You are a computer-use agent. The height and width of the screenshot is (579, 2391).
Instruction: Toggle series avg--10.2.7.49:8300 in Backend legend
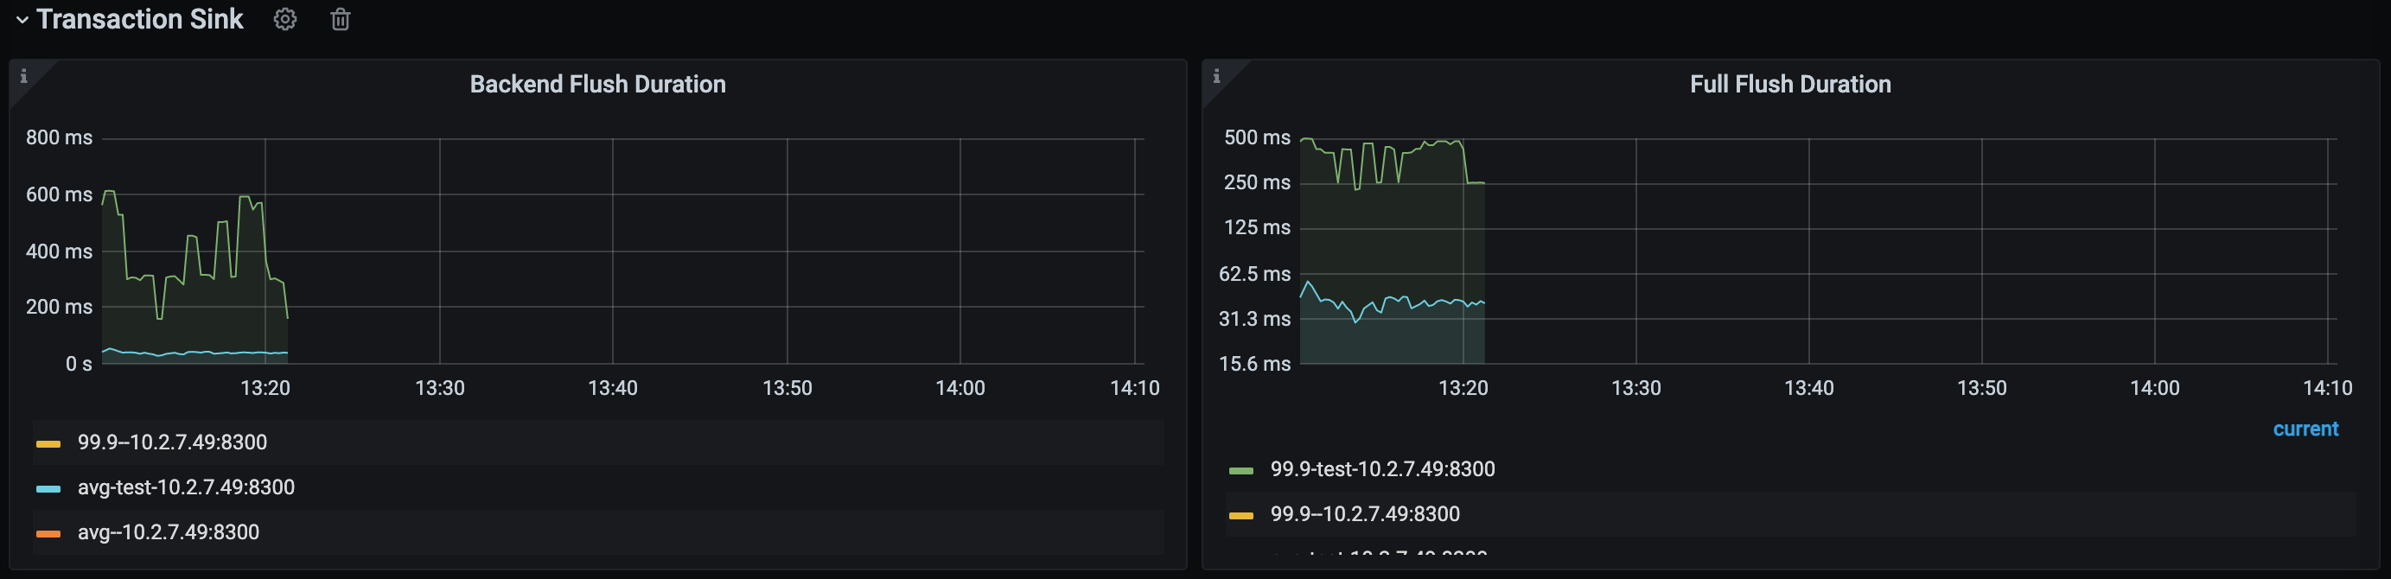[169, 532]
